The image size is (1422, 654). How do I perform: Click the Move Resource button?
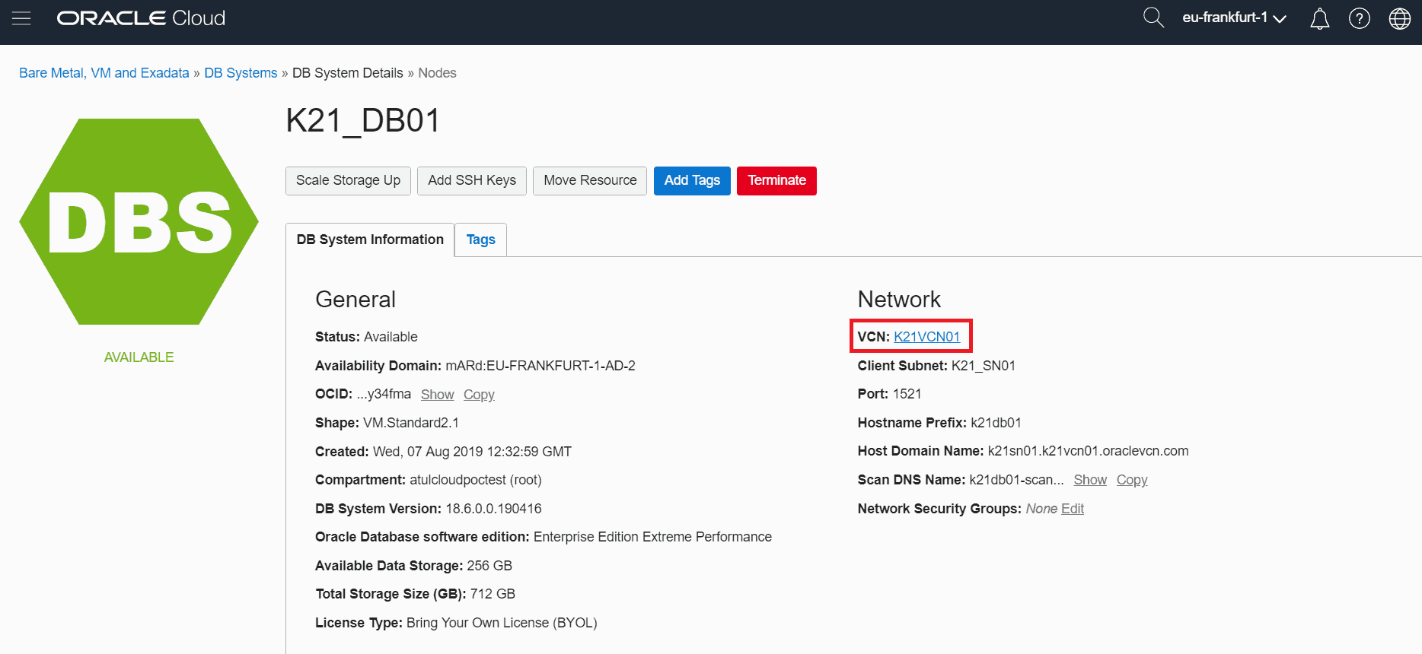click(590, 181)
